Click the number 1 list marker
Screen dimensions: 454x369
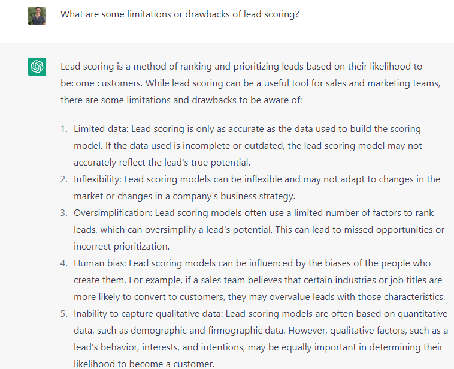[64, 129]
